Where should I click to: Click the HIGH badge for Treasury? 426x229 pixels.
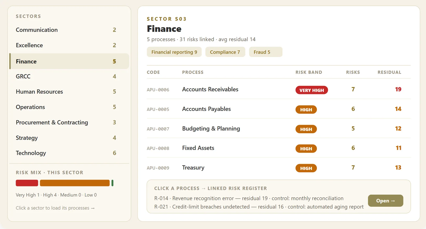tap(306, 168)
